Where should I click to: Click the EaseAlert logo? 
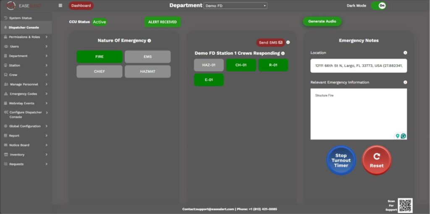tap(24, 6)
